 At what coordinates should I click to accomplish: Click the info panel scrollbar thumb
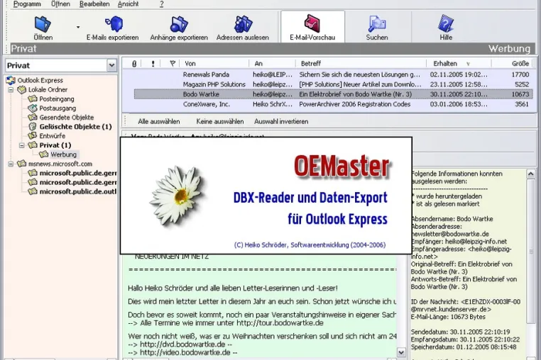tap(530, 252)
